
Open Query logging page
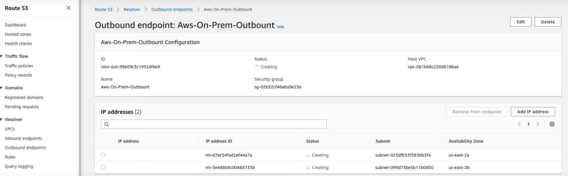(x=19, y=166)
